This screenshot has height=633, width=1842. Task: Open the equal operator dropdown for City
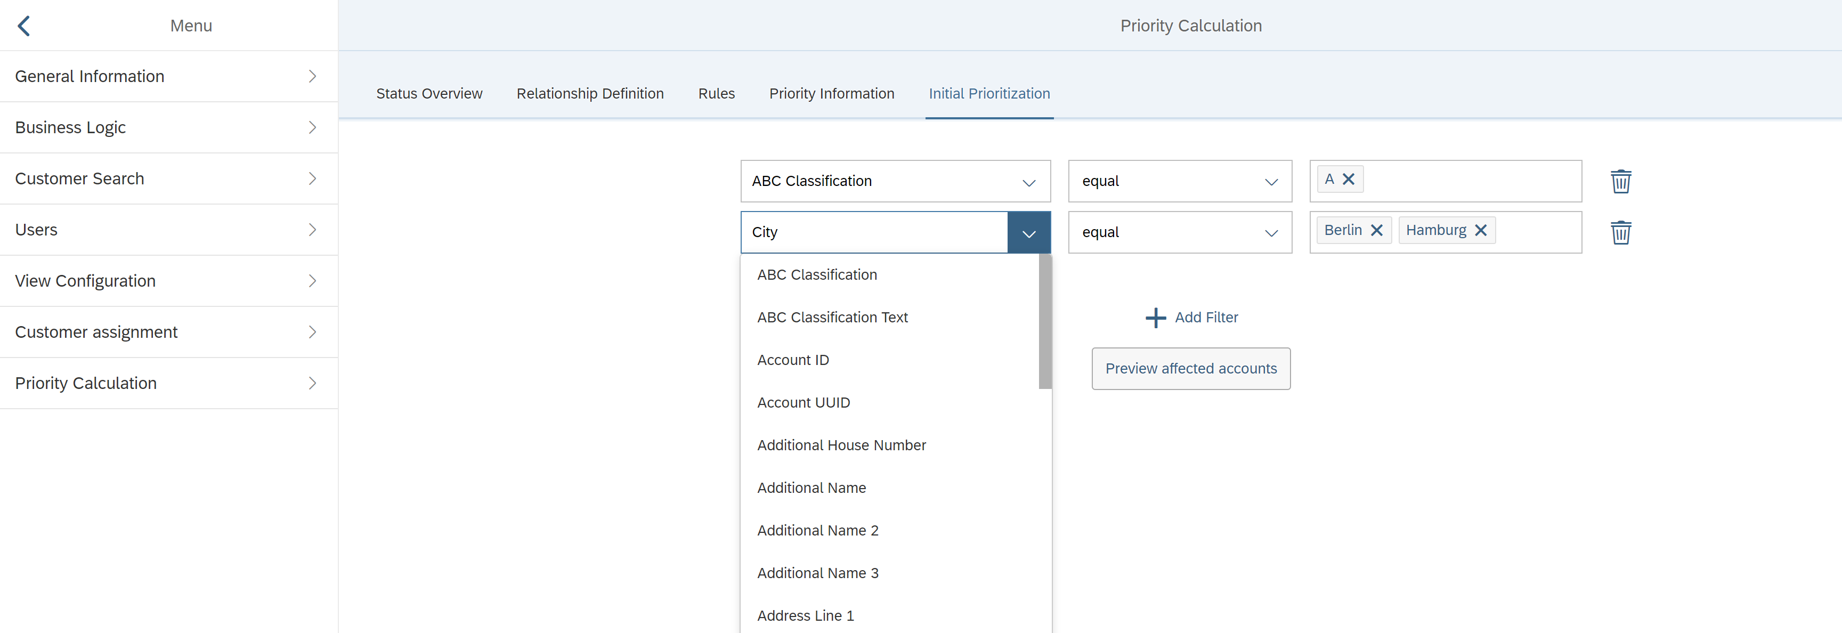tap(1180, 232)
